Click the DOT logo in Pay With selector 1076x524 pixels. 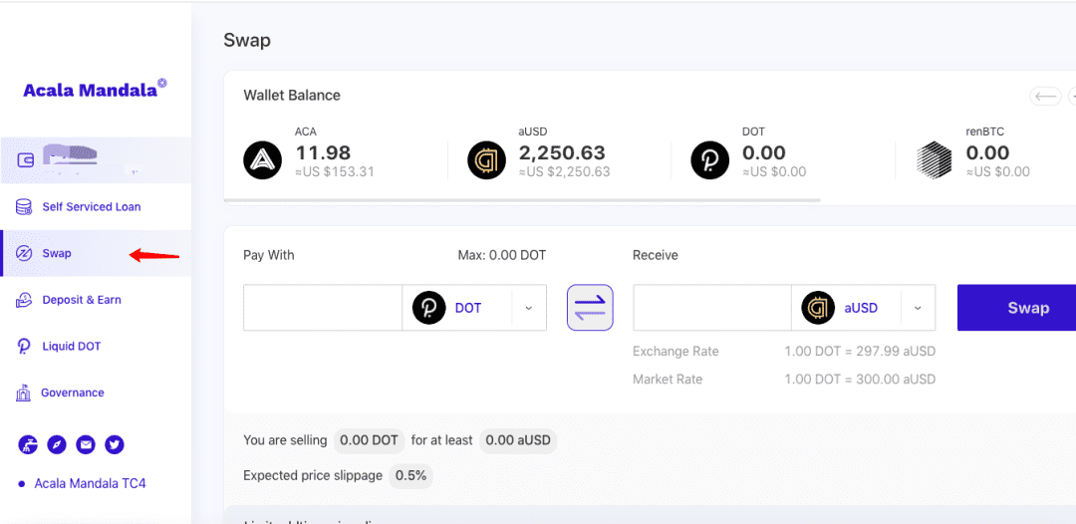pos(429,308)
